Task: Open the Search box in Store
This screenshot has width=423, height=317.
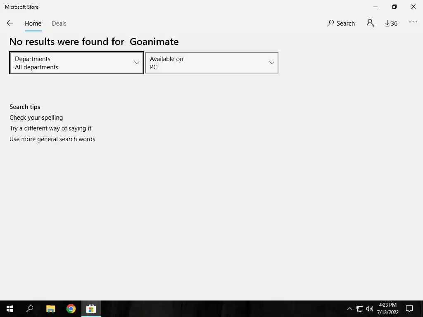Action: 341,23
